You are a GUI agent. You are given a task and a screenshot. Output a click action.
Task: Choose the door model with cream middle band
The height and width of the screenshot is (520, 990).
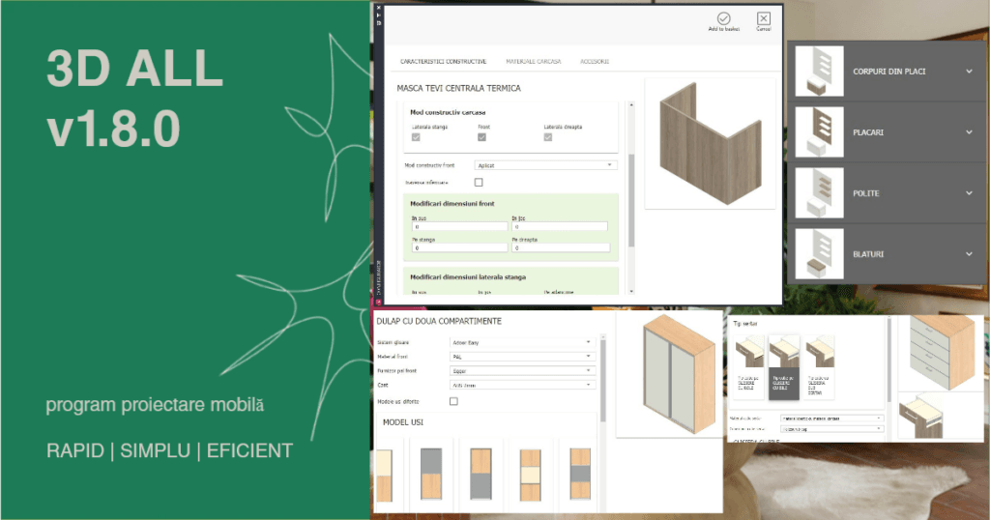[530, 476]
